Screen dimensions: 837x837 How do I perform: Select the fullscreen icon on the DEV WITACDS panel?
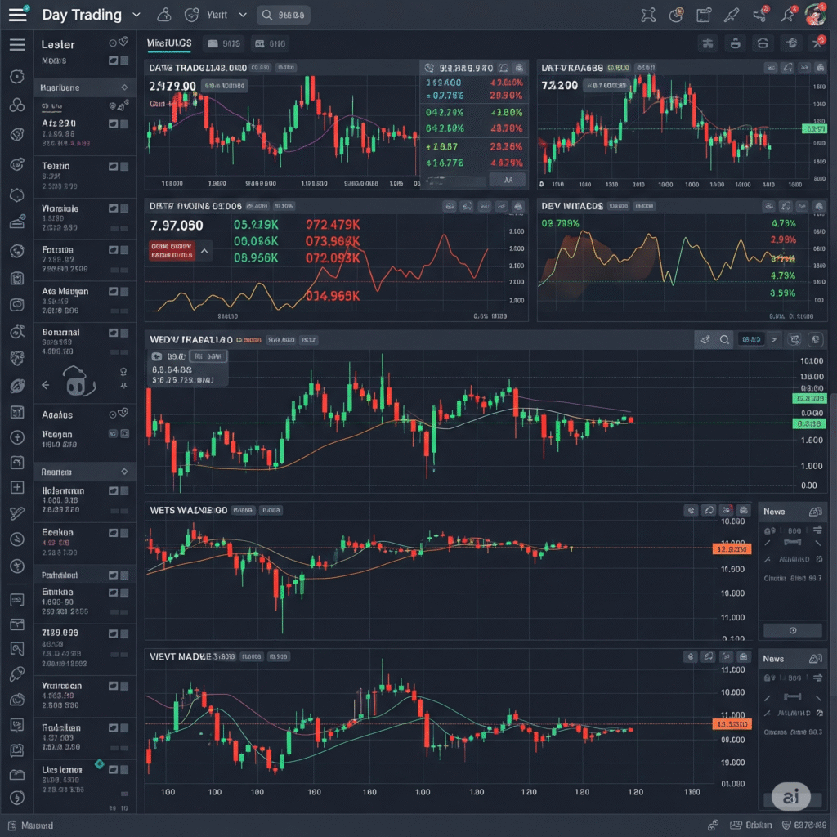click(820, 206)
